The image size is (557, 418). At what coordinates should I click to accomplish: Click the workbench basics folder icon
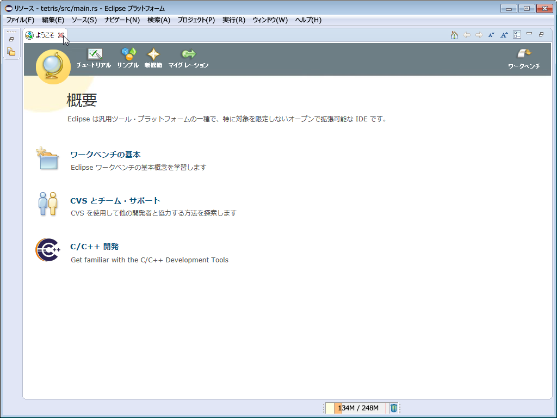47,158
